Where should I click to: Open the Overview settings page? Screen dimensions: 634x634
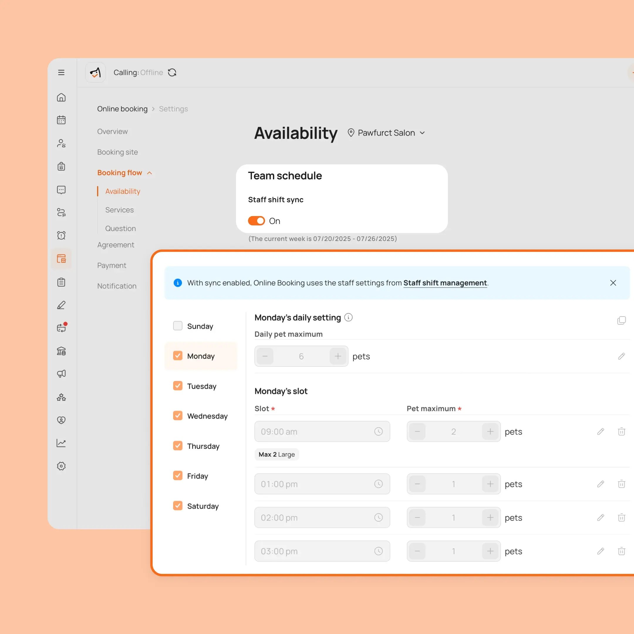[x=112, y=131]
